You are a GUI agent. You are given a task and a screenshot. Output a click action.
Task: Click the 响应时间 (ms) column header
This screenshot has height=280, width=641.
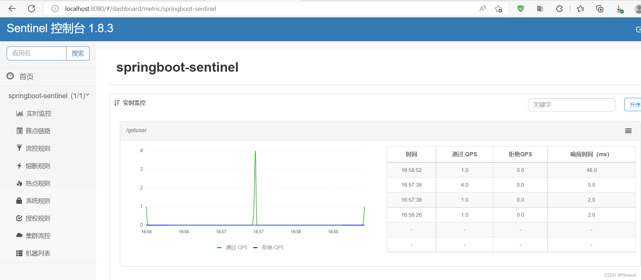click(x=591, y=154)
